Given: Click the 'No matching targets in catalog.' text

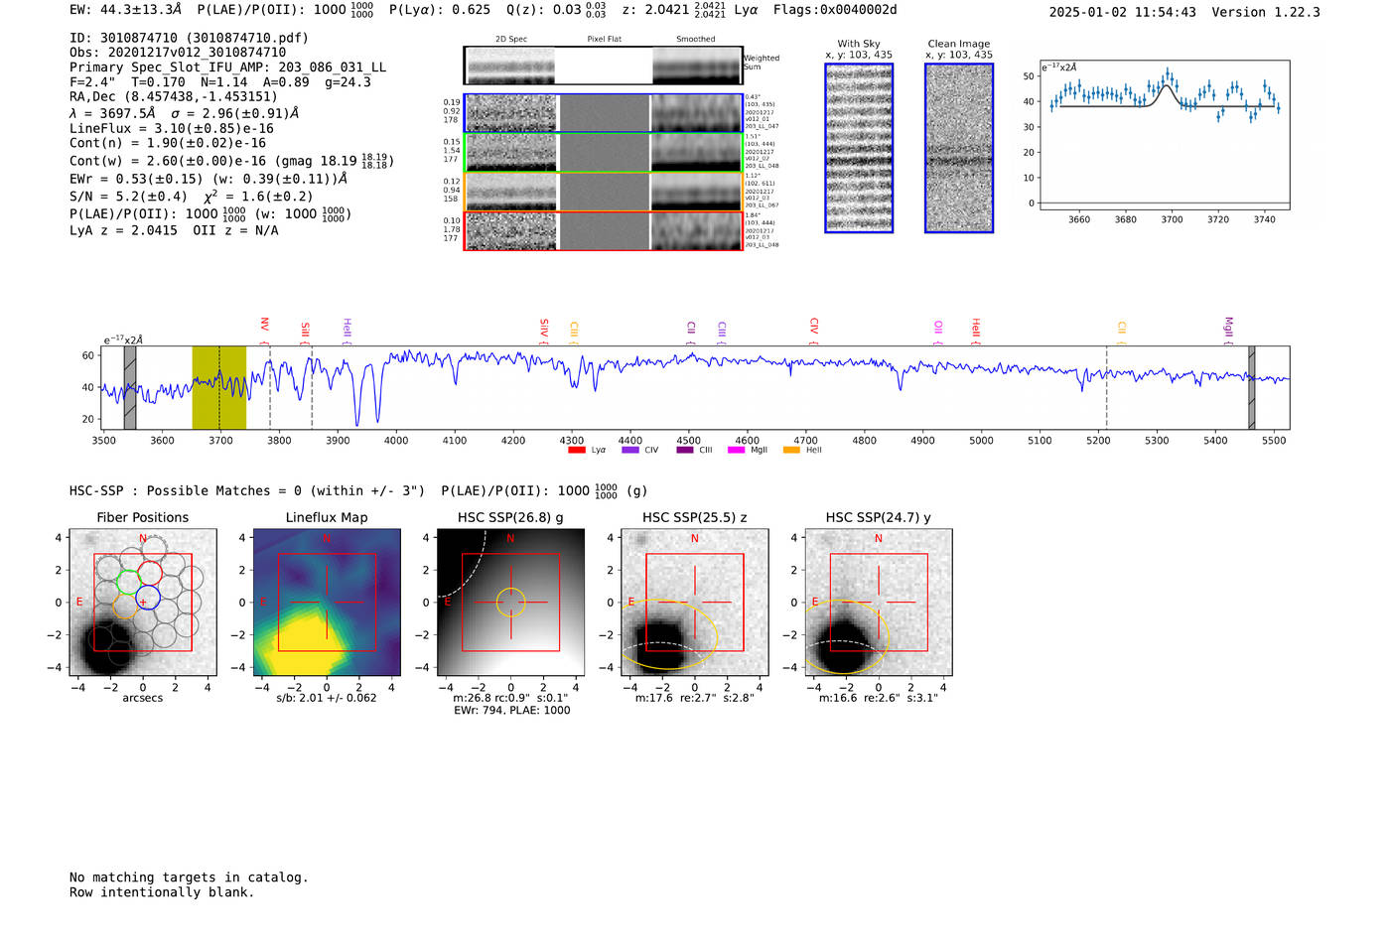Looking at the screenshot, I should point(189,878).
